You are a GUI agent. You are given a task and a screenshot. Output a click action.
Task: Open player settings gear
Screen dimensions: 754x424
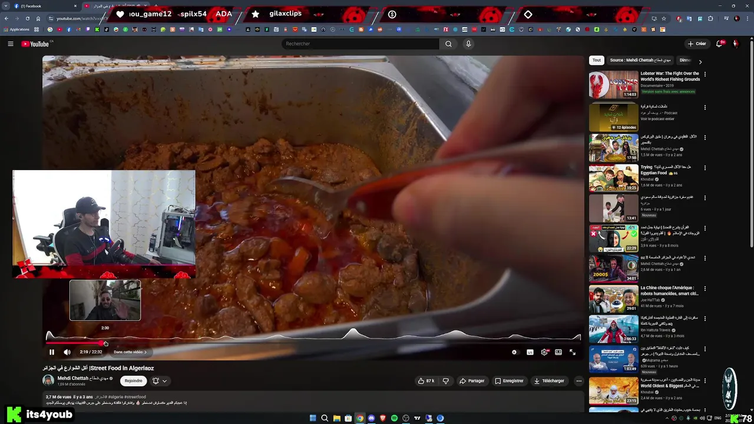(x=544, y=352)
